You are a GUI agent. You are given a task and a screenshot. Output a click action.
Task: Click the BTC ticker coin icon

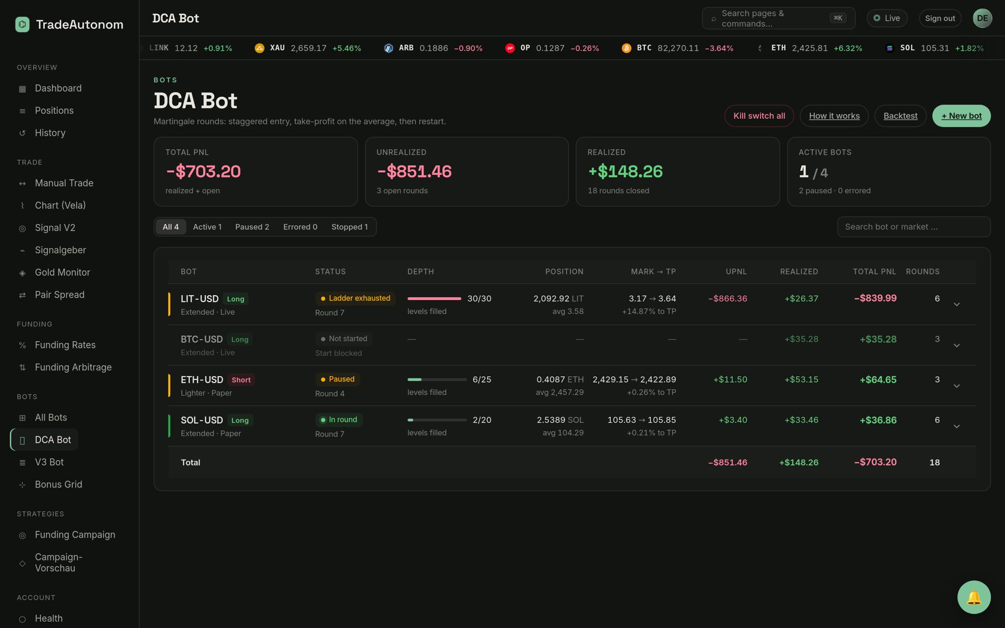(626, 48)
